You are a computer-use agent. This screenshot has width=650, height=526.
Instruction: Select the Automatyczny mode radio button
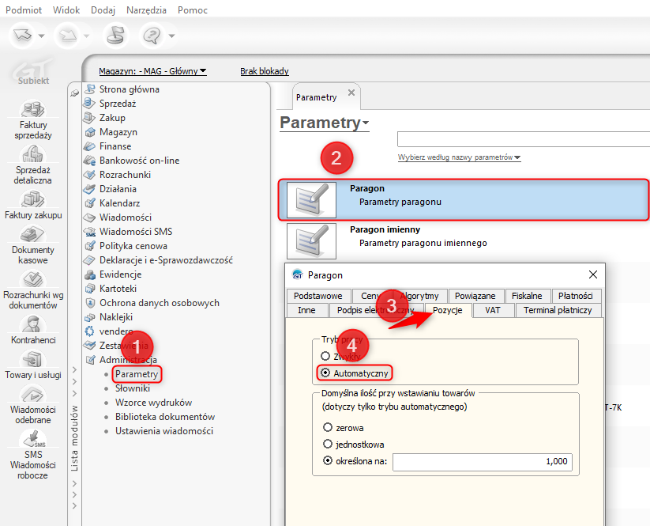coord(325,373)
